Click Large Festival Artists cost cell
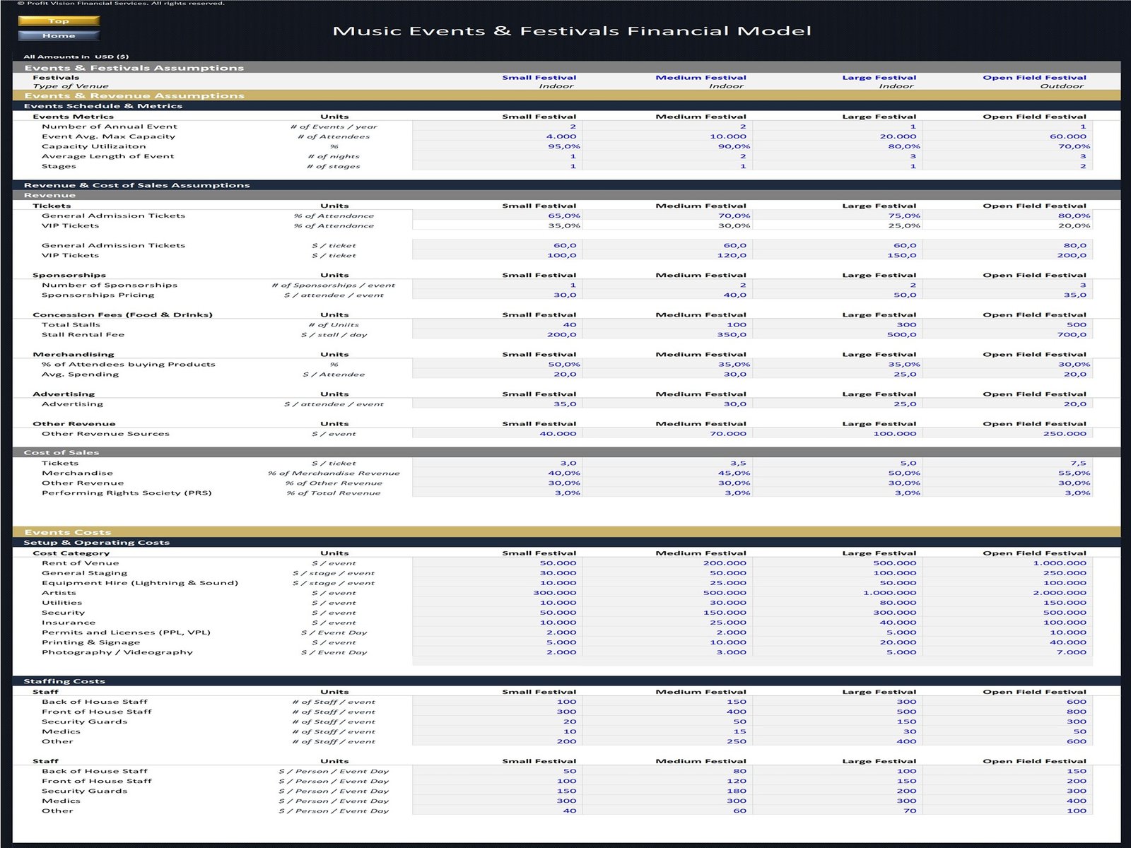 point(837,593)
